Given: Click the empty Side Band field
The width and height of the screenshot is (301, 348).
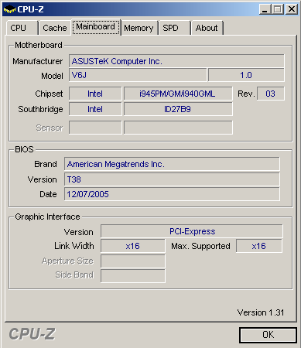Looking at the screenshot, I should 133,276.
